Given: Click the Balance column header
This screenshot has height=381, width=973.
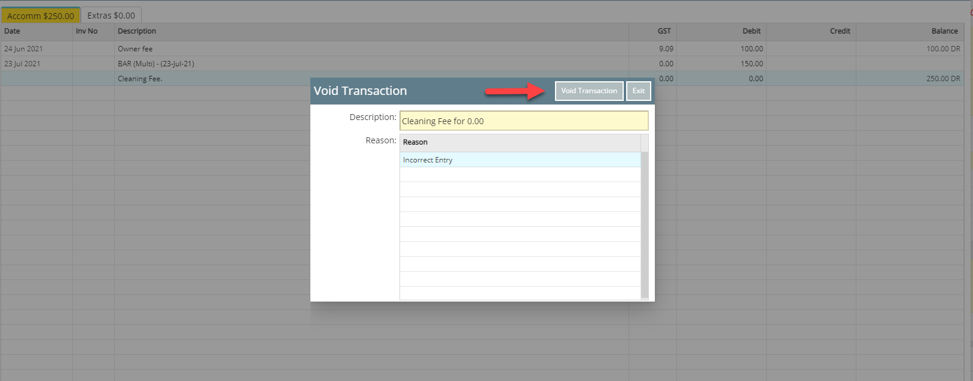Looking at the screenshot, I should pos(944,31).
